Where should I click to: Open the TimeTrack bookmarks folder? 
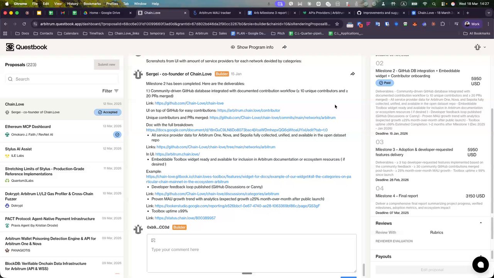click(93, 34)
